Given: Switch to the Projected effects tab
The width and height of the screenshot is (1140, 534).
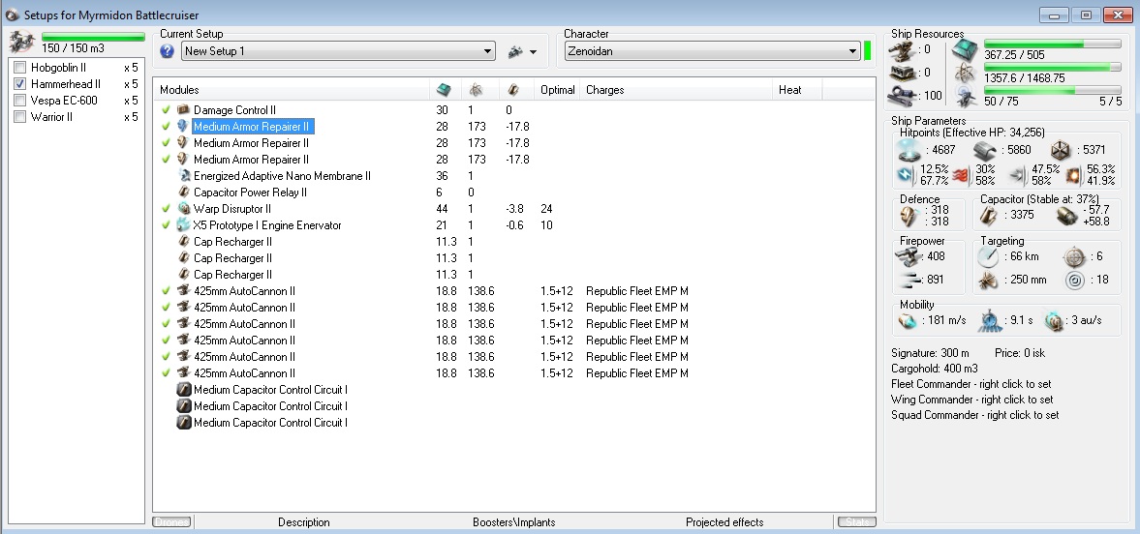Looking at the screenshot, I should (724, 522).
